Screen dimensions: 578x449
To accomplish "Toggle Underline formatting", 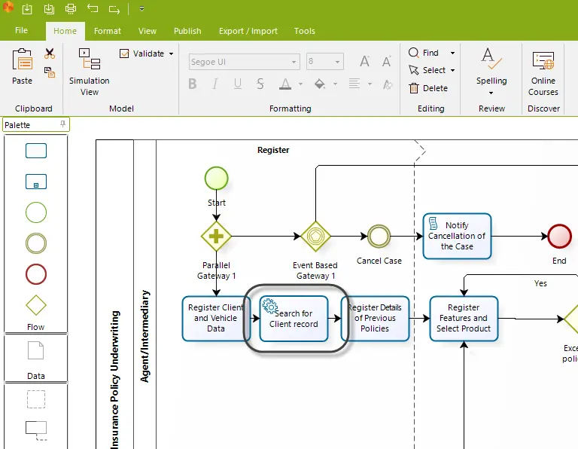I will point(238,84).
